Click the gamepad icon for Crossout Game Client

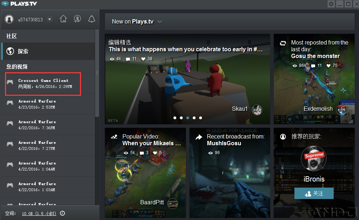click(x=10, y=82)
